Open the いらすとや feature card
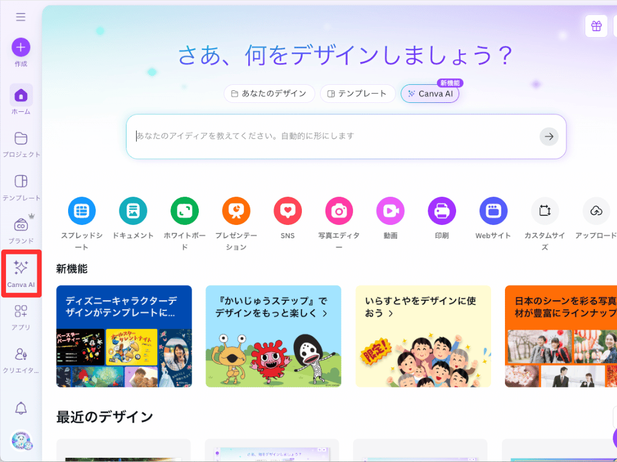The width and height of the screenshot is (617, 462). coord(423,336)
